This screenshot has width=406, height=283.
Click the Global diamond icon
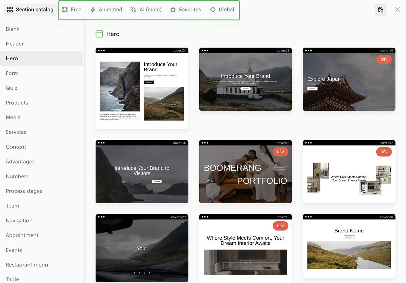tap(213, 10)
